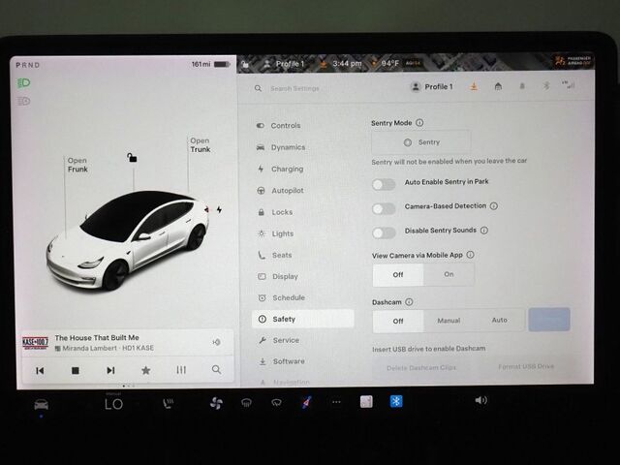
Task: Tap the car controls icon in bottom bar
Action: coord(41,403)
